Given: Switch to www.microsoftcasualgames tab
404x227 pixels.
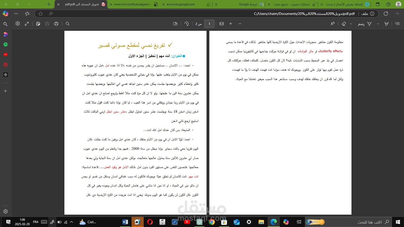Looking at the screenshot, I should 134,4.
